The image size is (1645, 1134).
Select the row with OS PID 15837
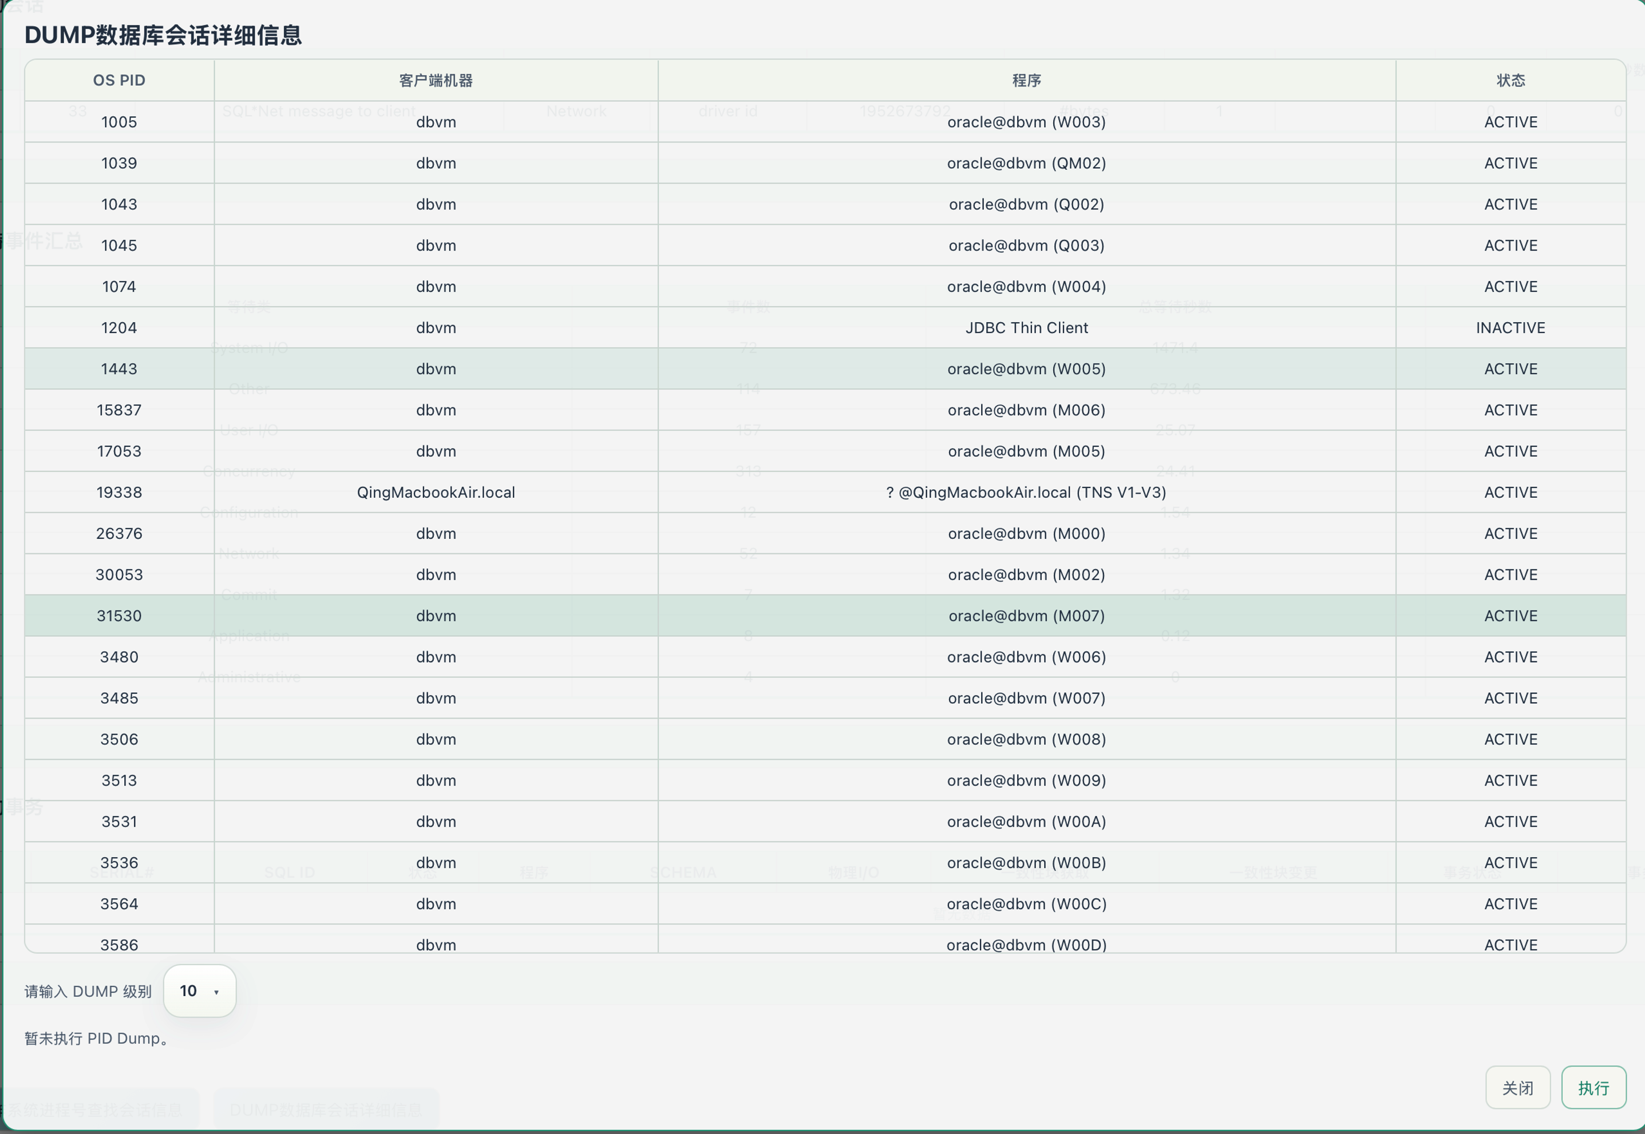coord(825,410)
